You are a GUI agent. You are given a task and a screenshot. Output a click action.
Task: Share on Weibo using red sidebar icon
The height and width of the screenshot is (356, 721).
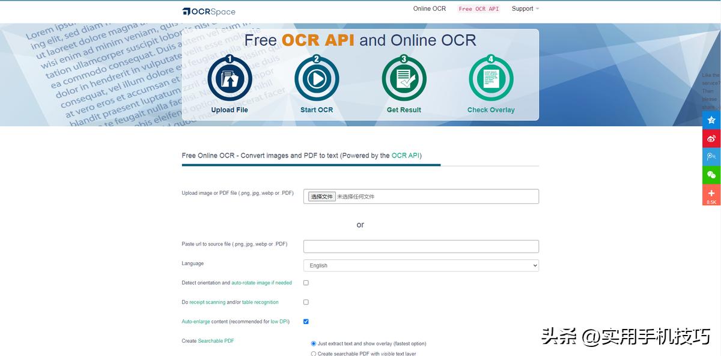click(711, 138)
